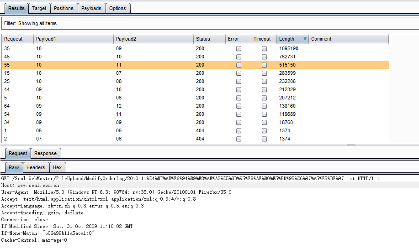Screen dimensions: 419x249
Task: Toggle Timeout checkbox for request 2
Action: click(264, 139)
